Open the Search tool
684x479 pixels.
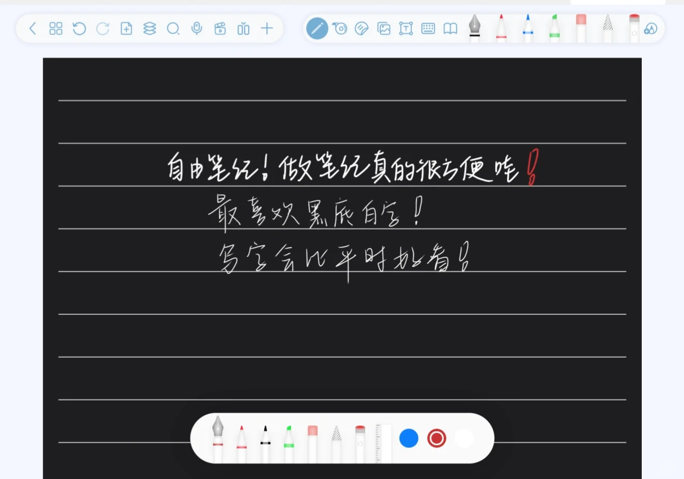[x=173, y=29]
